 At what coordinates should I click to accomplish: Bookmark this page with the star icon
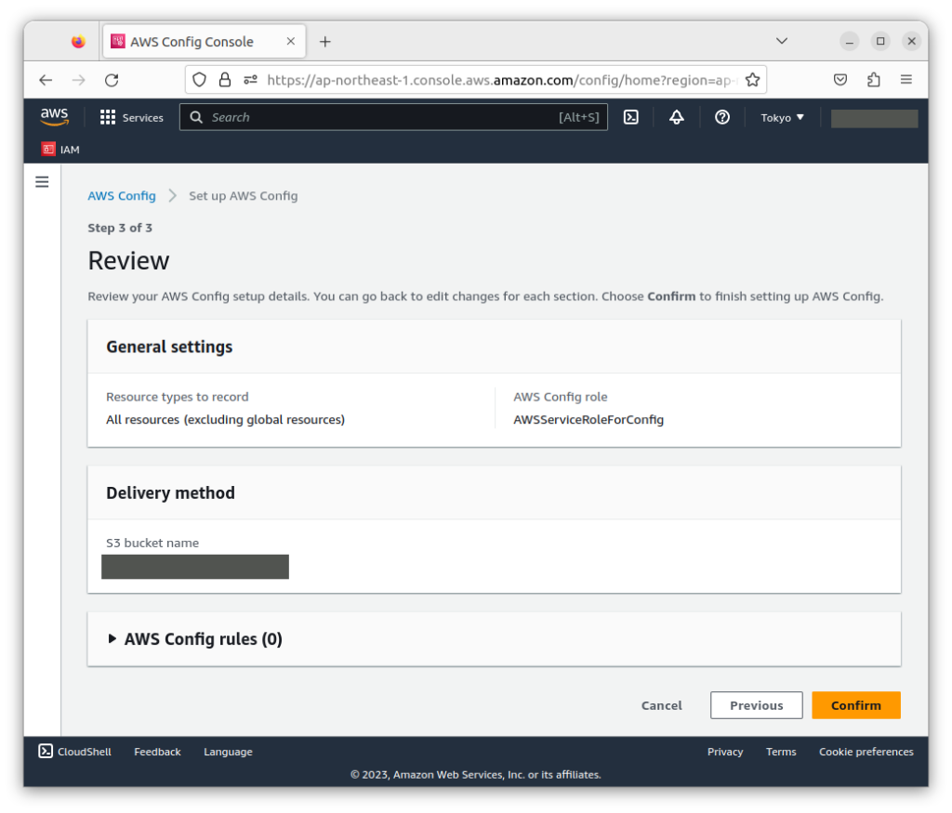(753, 80)
